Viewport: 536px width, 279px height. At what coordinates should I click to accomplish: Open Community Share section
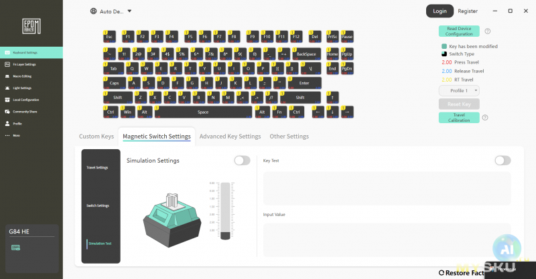pyautogui.click(x=31, y=112)
